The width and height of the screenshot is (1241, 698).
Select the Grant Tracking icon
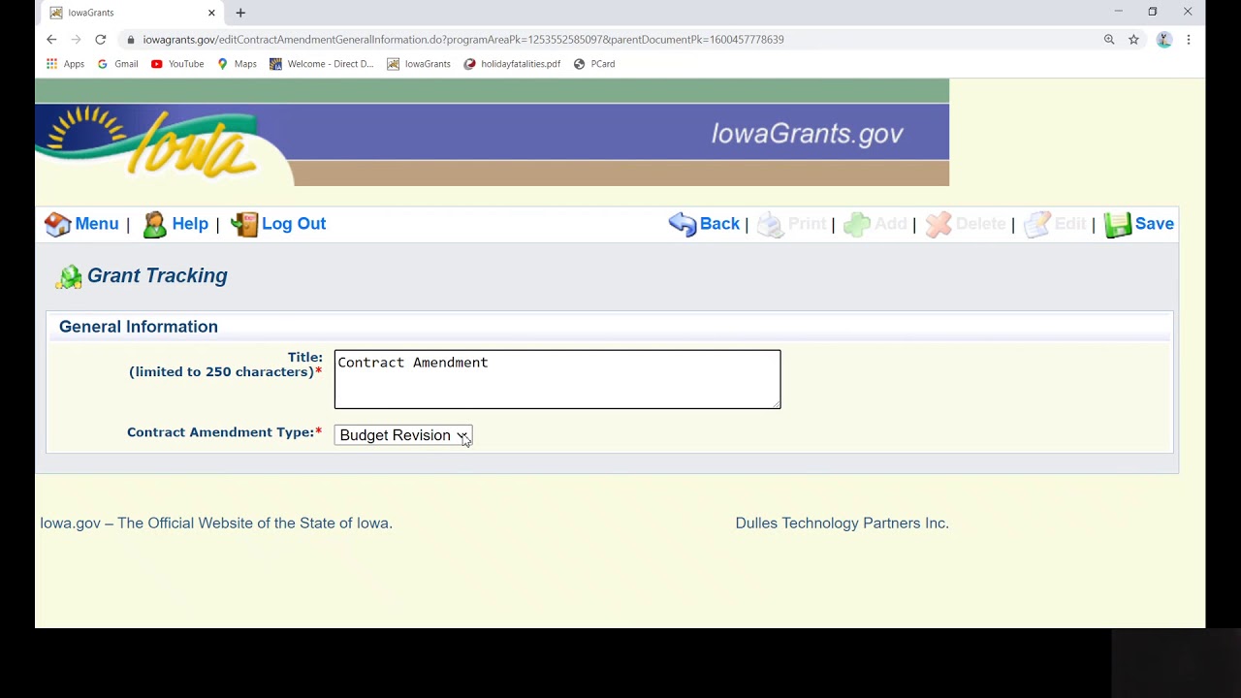coord(69,277)
